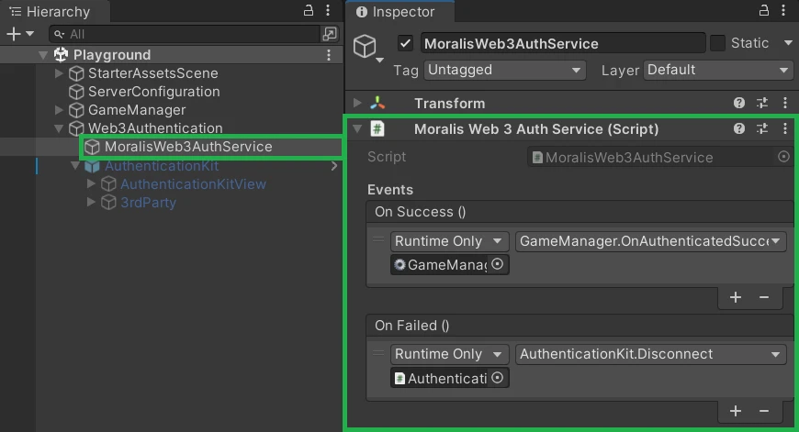Enable the Static checkbox
The width and height of the screenshot is (799, 432).
click(x=717, y=43)
